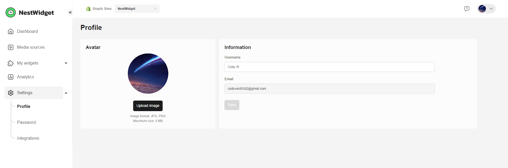Click the Dashboard home icon
The width and height of the screenshot is (508, 168).
(10, 32)
